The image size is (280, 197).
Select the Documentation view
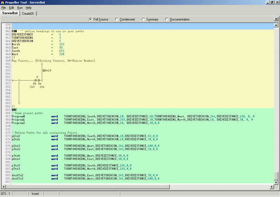(x=177, y=19)
